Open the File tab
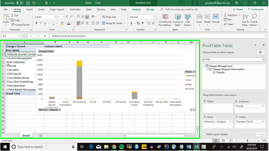This screenshot has width=269, height=151. pos(6,10)
